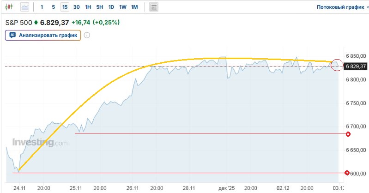The image size is (369, 193).
Task: Click the red endpoint of lower horizontal line
Action: tap(347, 173)
